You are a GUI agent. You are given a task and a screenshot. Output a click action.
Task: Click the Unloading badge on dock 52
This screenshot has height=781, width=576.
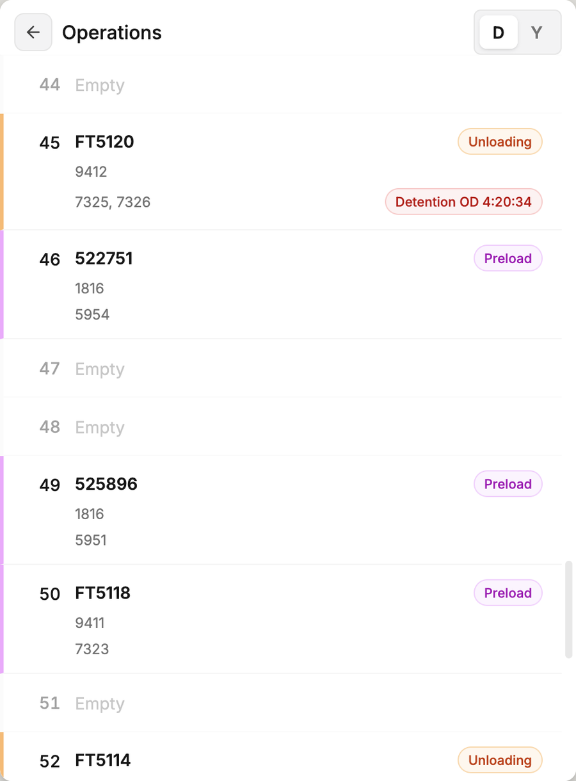tap(500, 760)
